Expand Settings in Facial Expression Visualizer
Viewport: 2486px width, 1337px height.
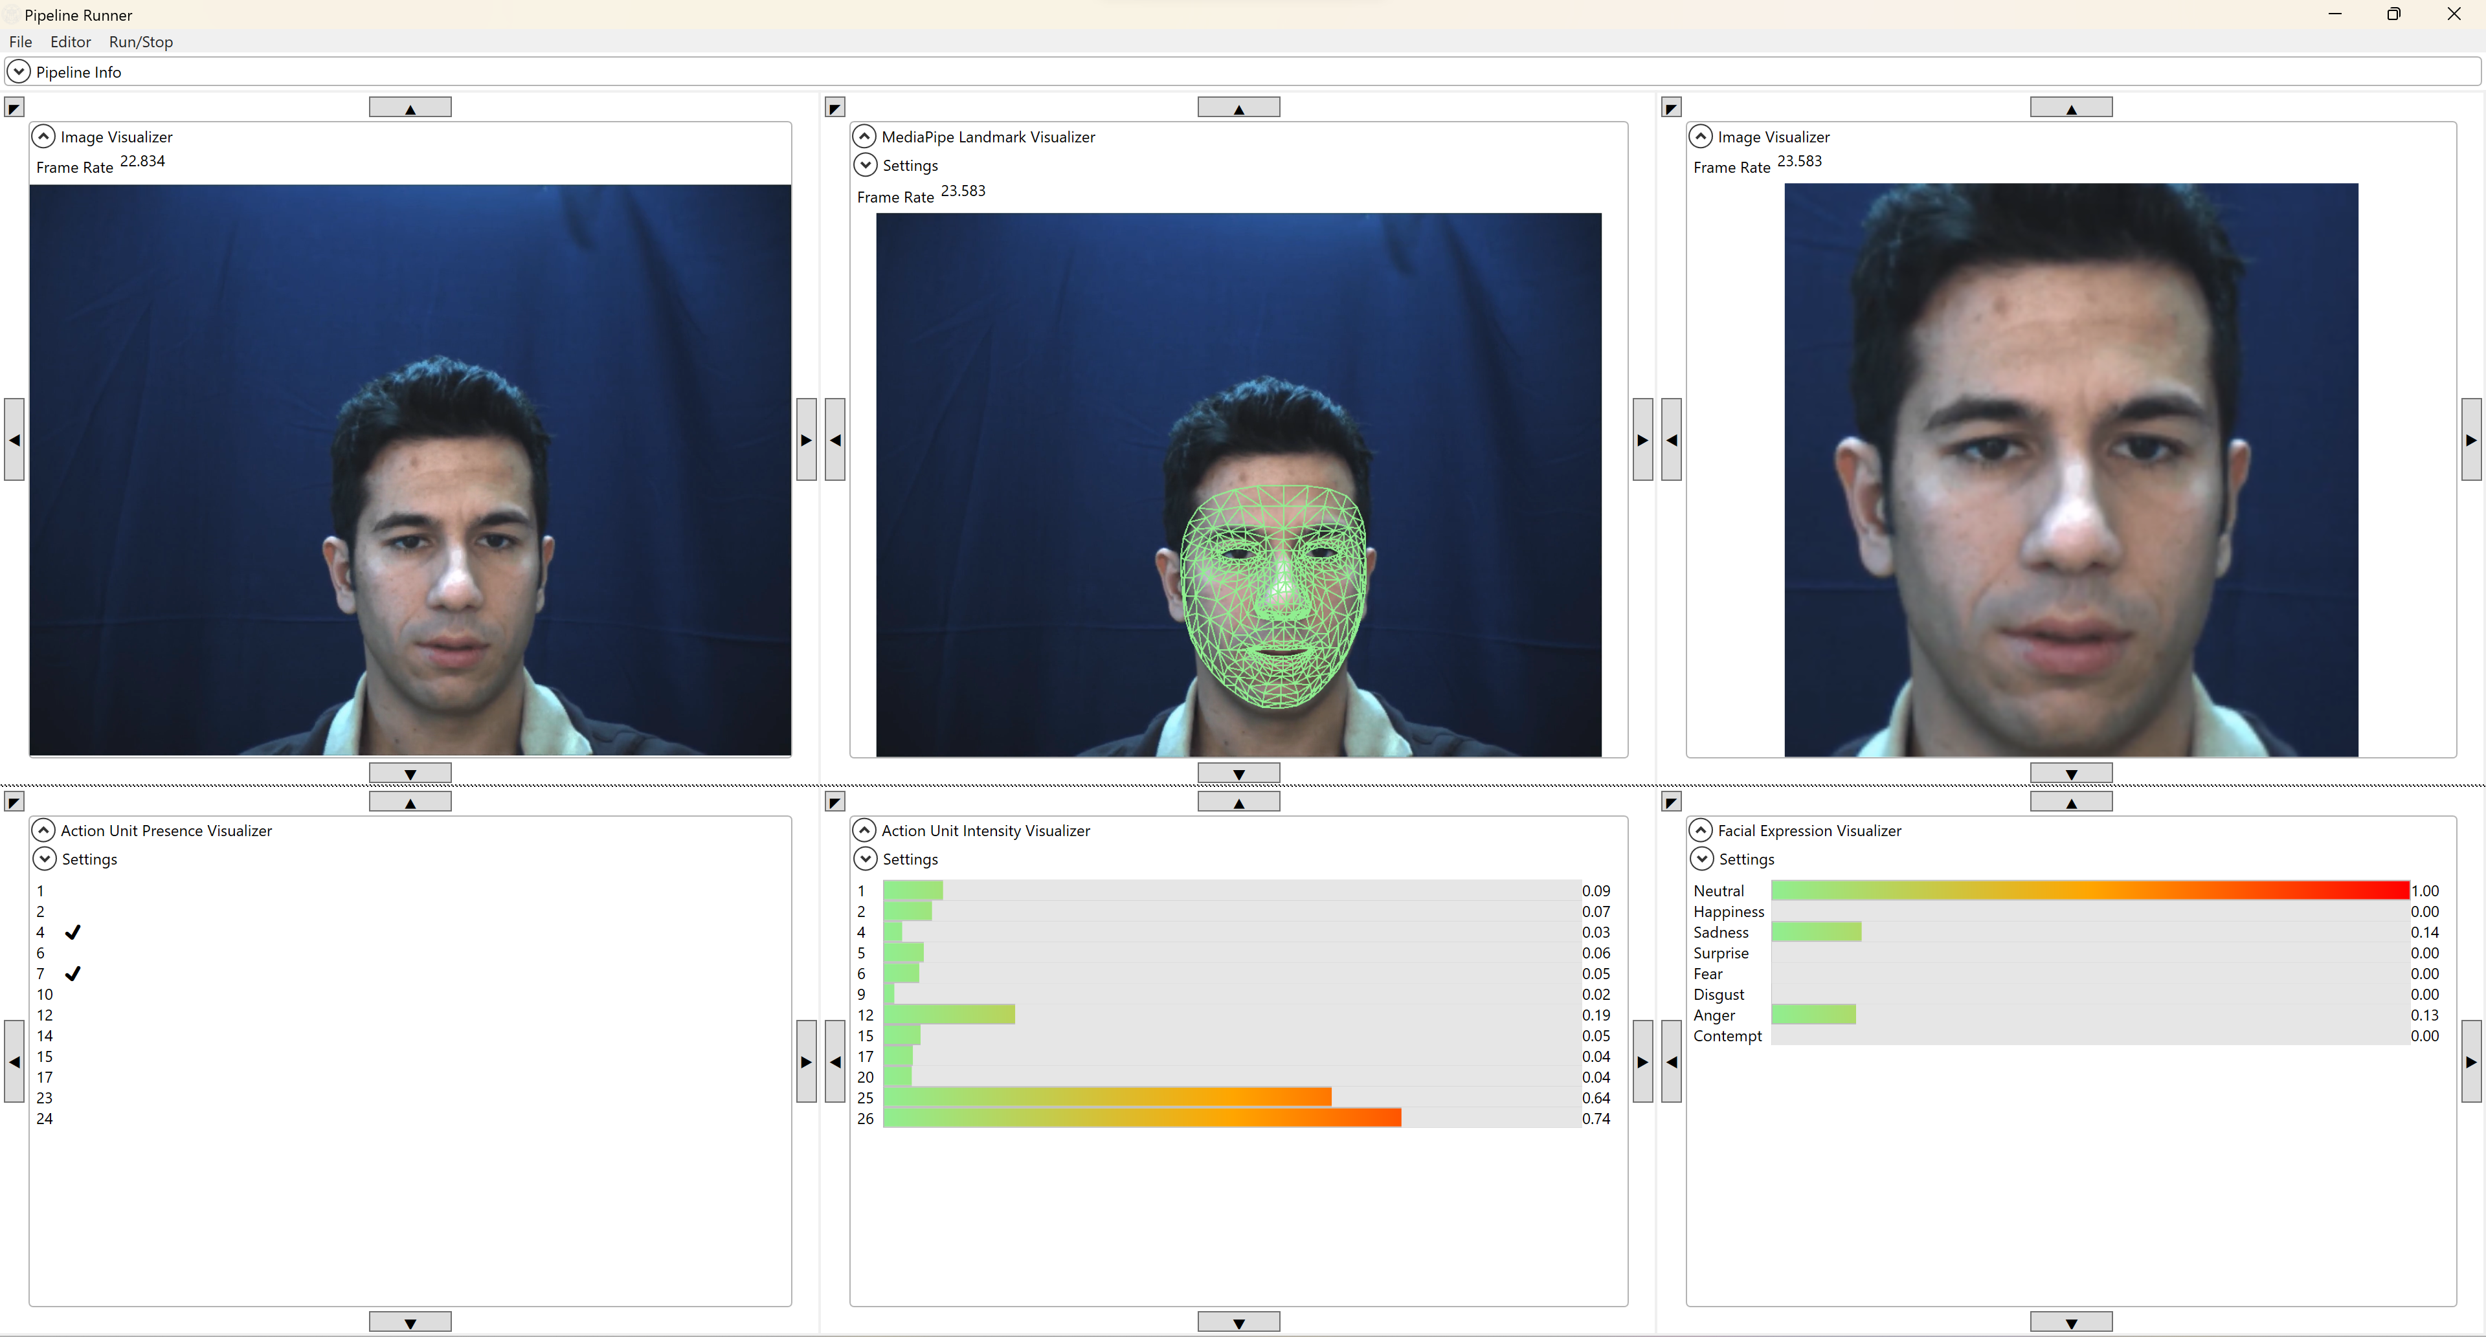tap(1701, 859)
